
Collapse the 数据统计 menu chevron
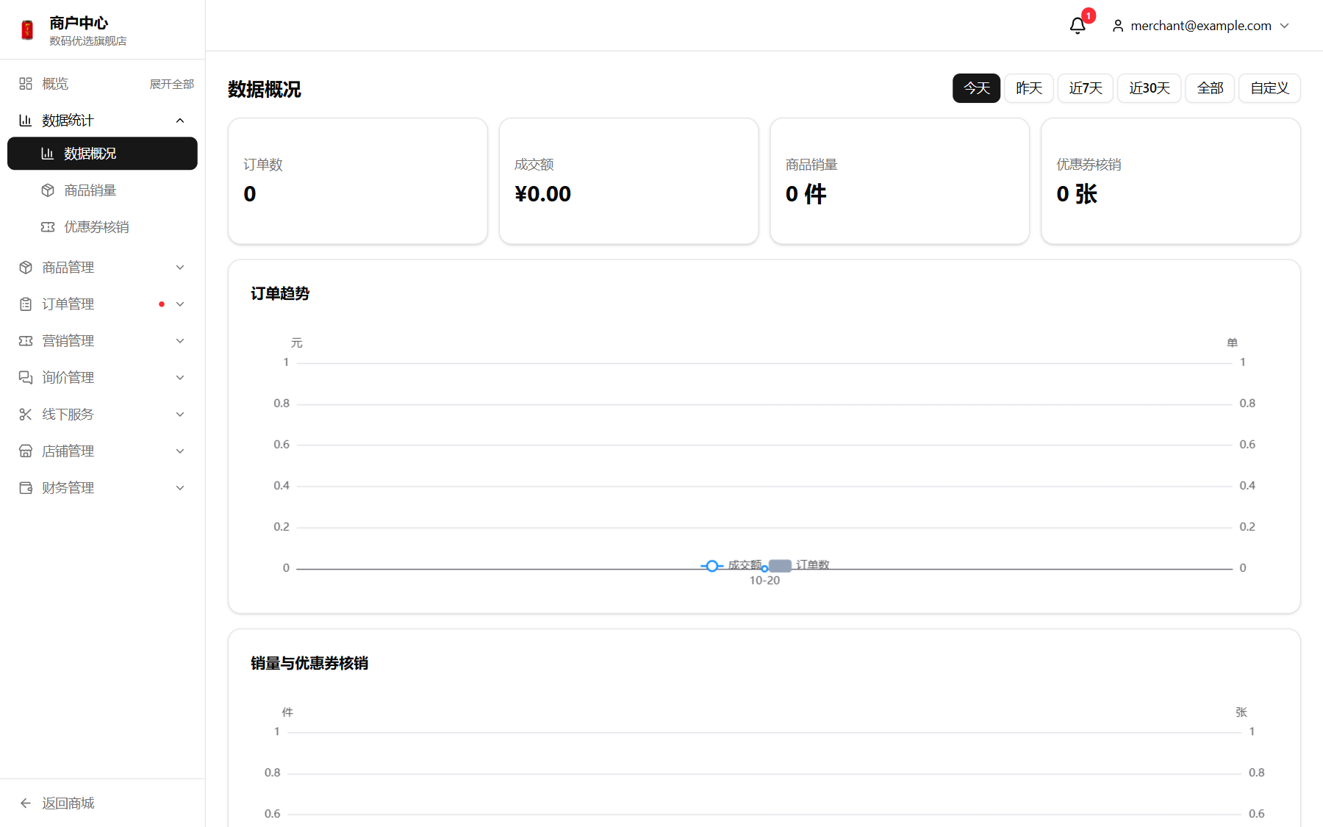coord(180,121)
